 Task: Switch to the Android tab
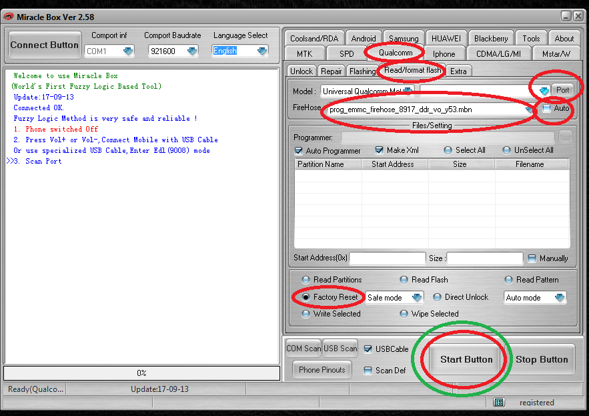click(x=364, y=38)
